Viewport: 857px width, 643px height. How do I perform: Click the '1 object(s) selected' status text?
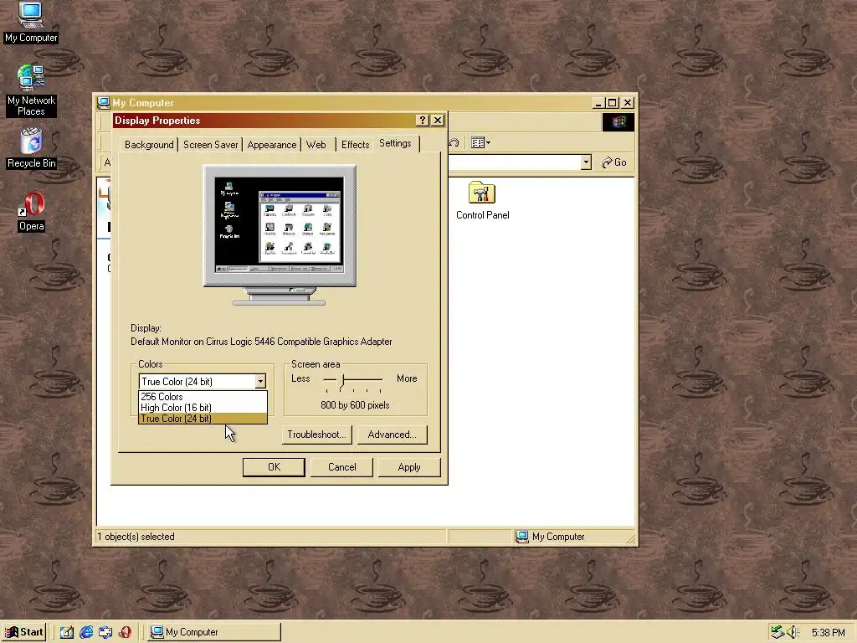pyautogui.click(x=136, y=537)
